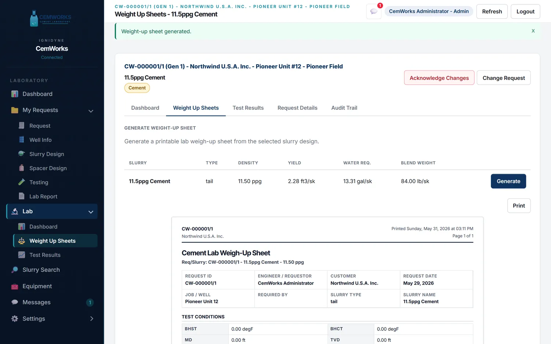Click the Test Results chart icon
Screen dimensions: 551x344
[x=22, y=255]
